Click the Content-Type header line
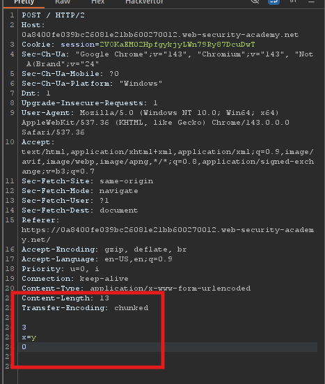 pyautogui.click(x=136, y=289)
